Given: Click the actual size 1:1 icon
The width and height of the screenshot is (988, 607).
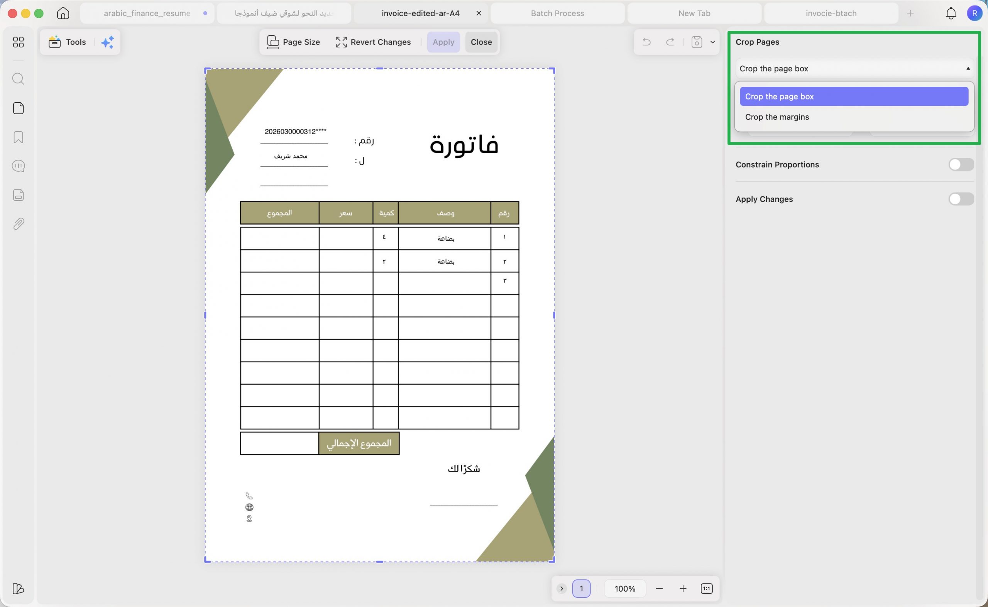Looking at the screenshot, I should tap(707, 588).
